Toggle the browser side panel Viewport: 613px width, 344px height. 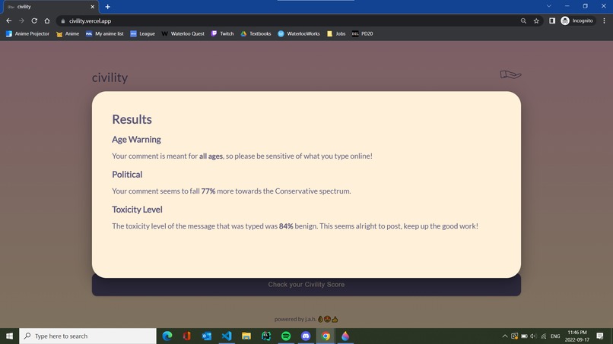coord(552,21)
